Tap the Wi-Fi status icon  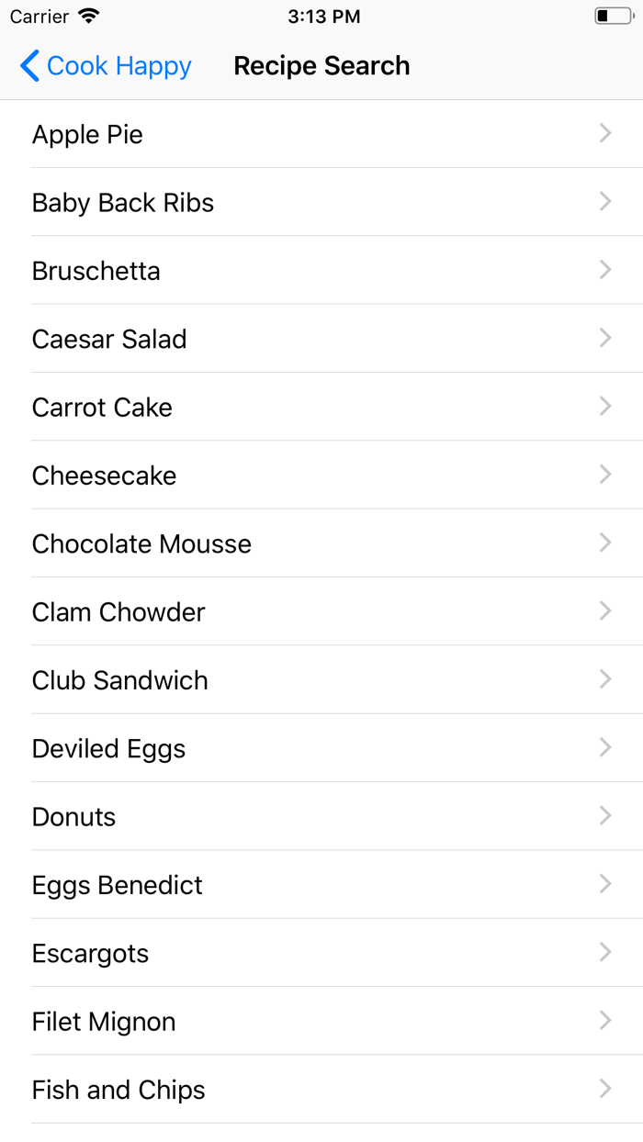[x=89, y=17]
